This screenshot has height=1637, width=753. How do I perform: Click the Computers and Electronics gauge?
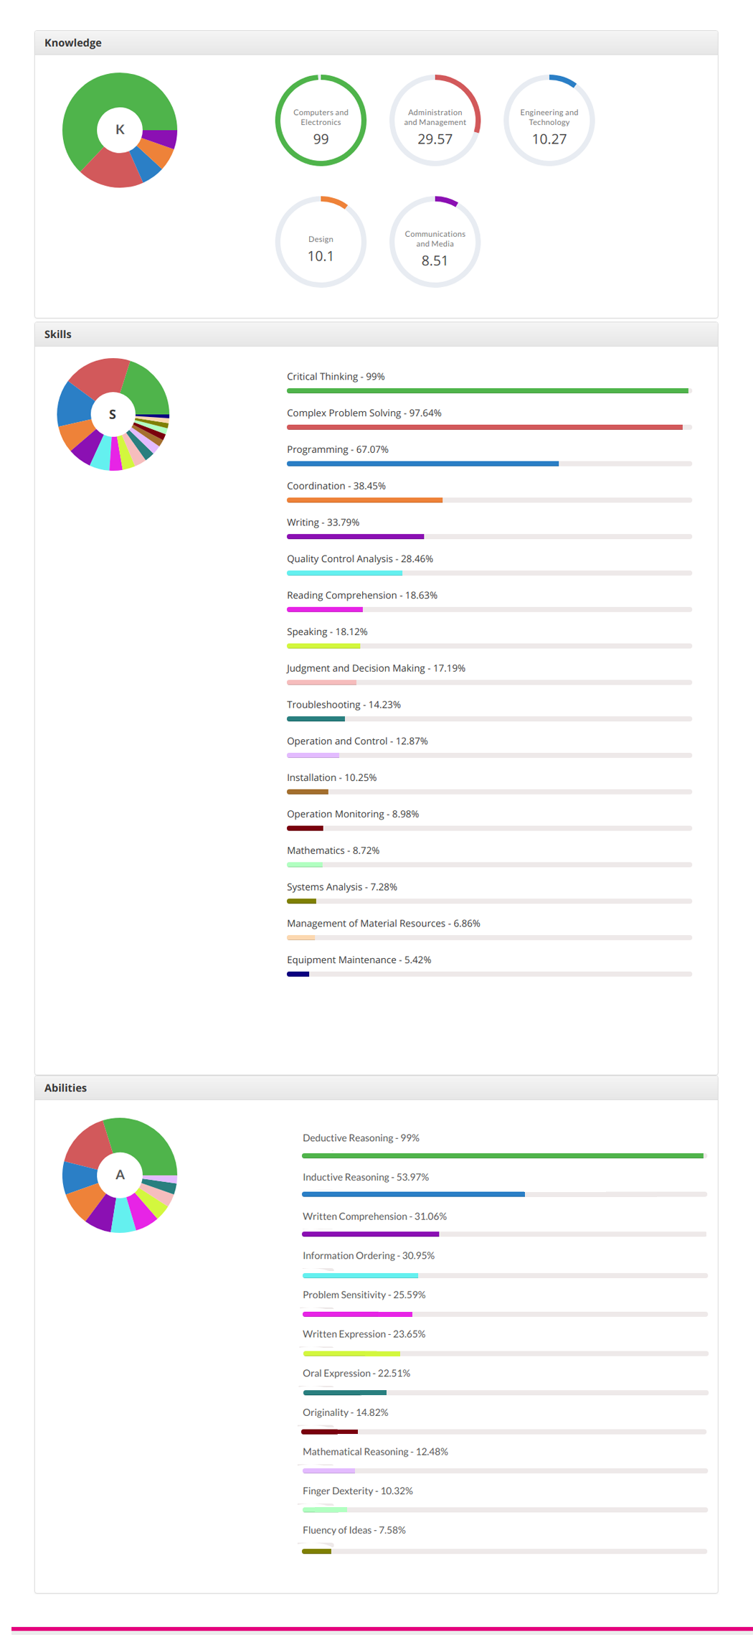tap(321, 121)
